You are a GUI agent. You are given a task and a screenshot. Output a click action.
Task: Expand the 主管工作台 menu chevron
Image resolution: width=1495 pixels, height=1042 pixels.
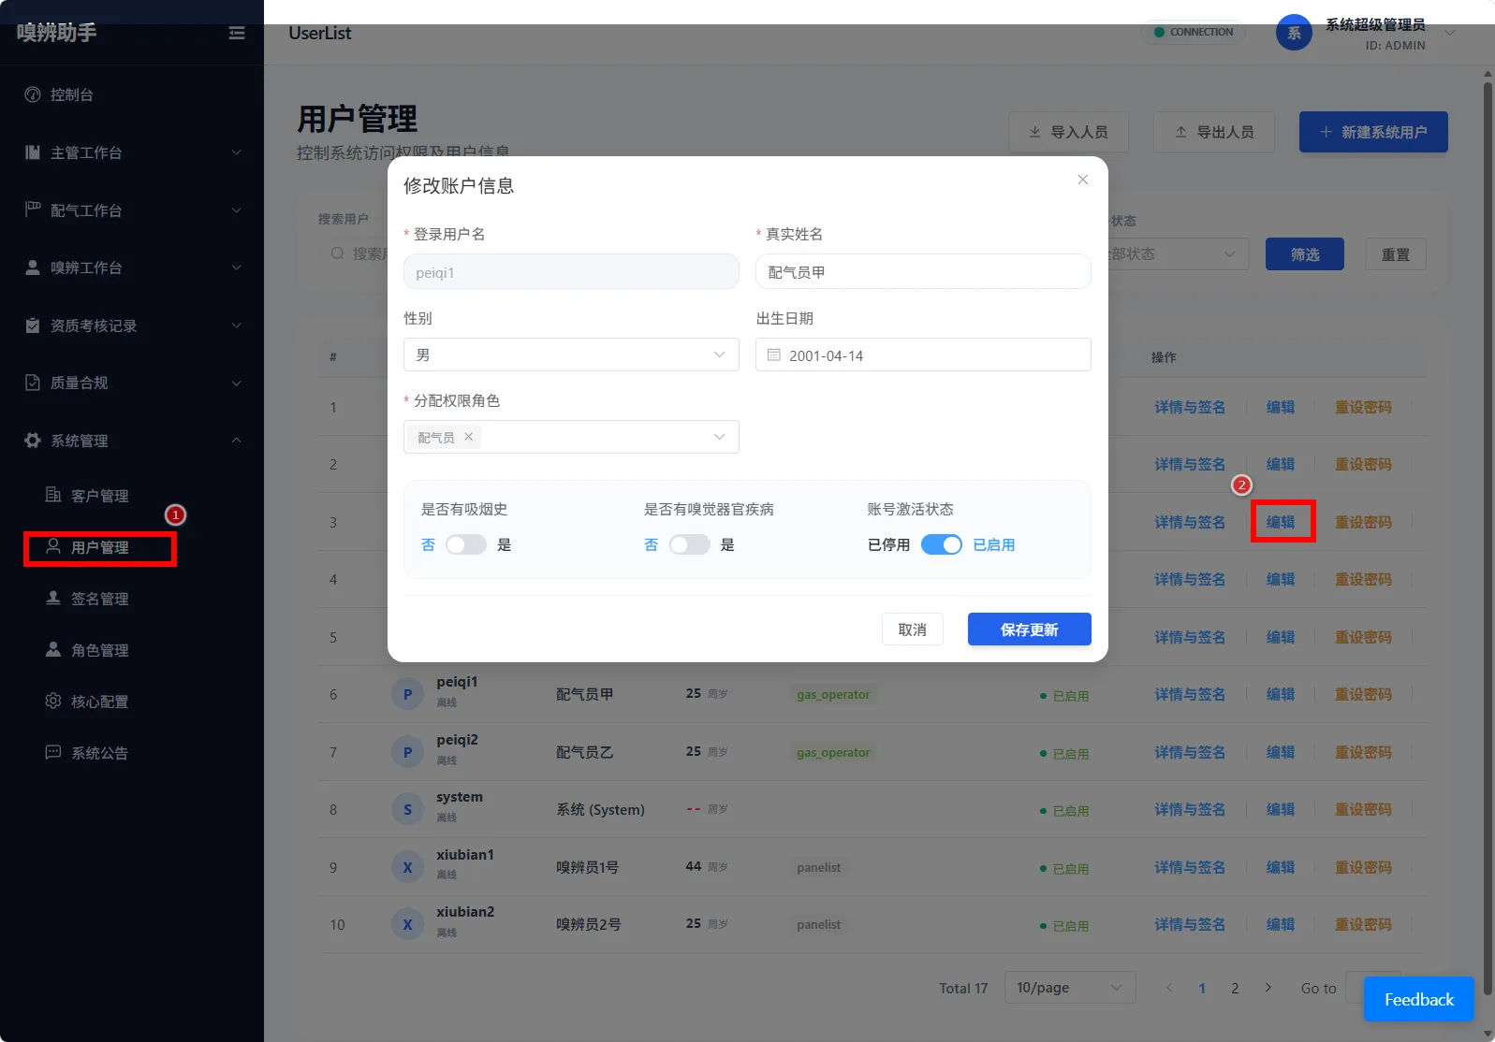pyautogui.click(x=236, y=152)
